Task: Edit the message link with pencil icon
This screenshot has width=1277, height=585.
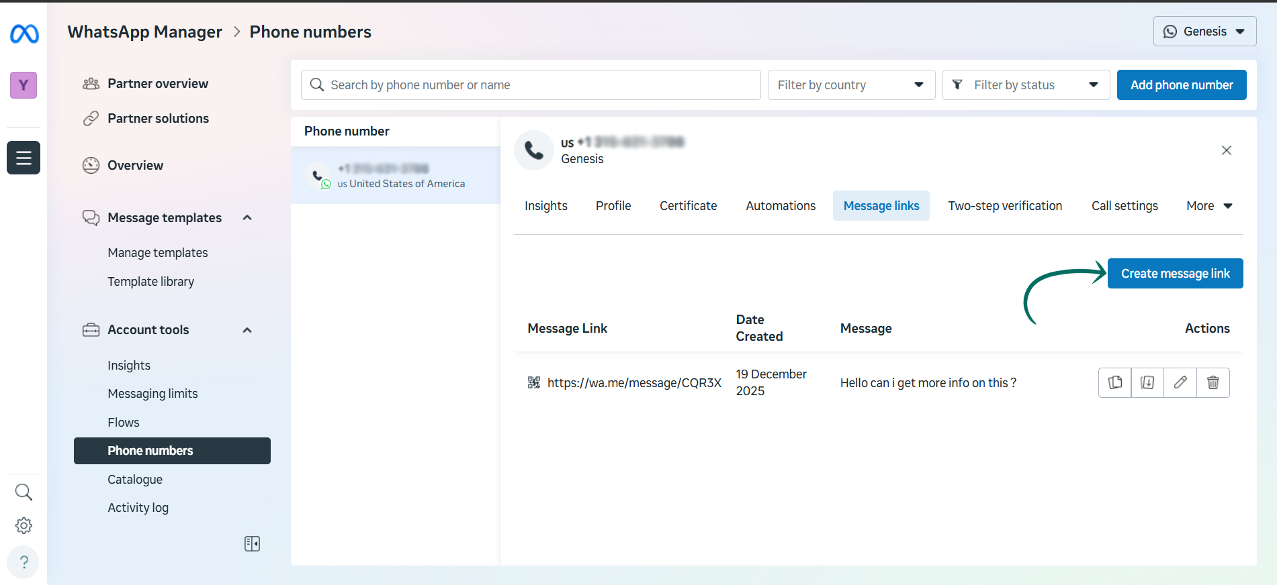Action: (x=1180, y=382)
